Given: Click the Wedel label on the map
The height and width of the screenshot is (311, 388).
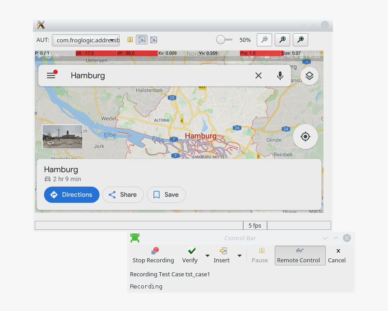Looking at the screenshot, I should 109,119.
